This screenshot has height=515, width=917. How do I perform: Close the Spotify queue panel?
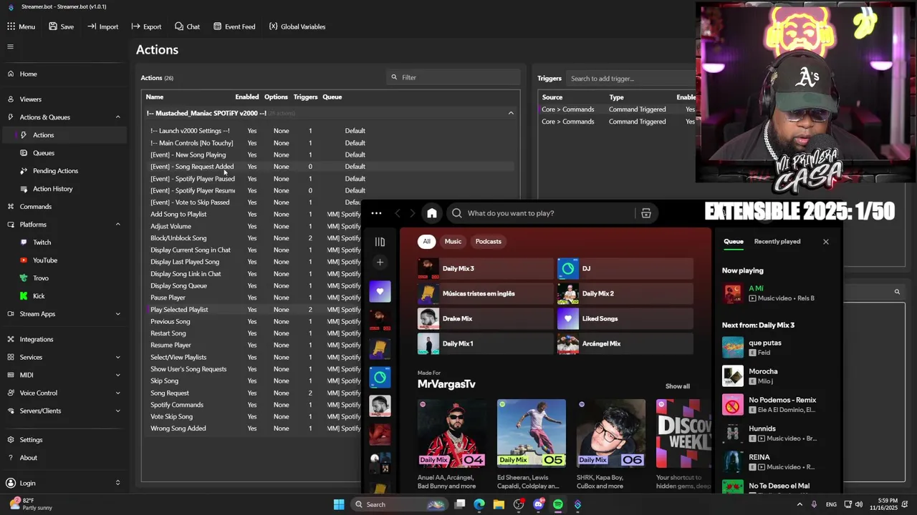point(826,242)
